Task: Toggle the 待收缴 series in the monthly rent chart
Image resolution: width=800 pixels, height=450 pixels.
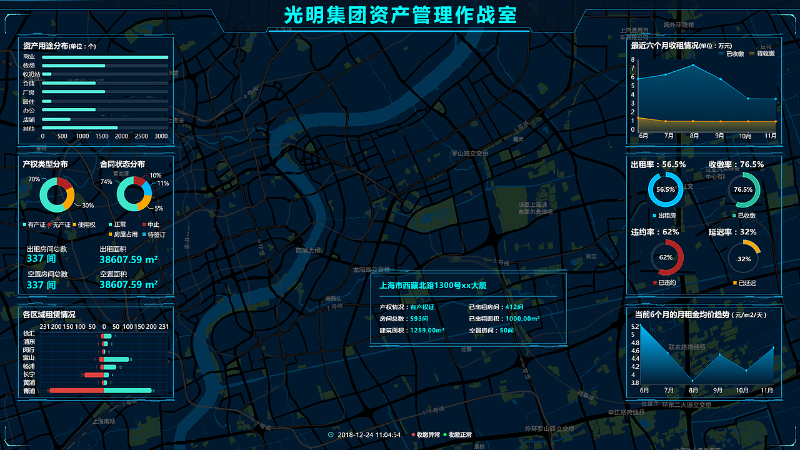Action: 751,54
